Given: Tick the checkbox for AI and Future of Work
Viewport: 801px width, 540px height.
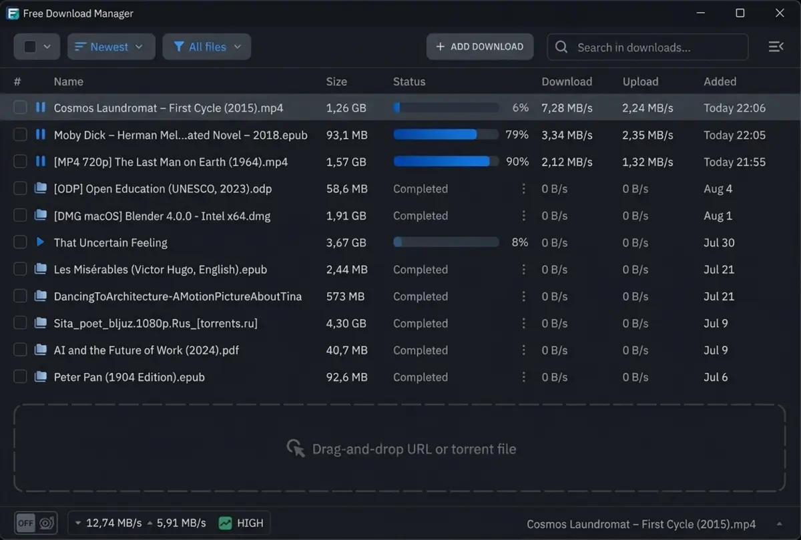Looking at the screenshot, I should point(21,350).
